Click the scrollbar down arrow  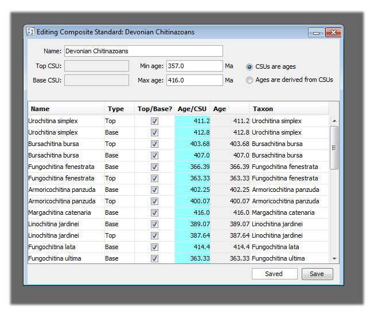point(334,258)
